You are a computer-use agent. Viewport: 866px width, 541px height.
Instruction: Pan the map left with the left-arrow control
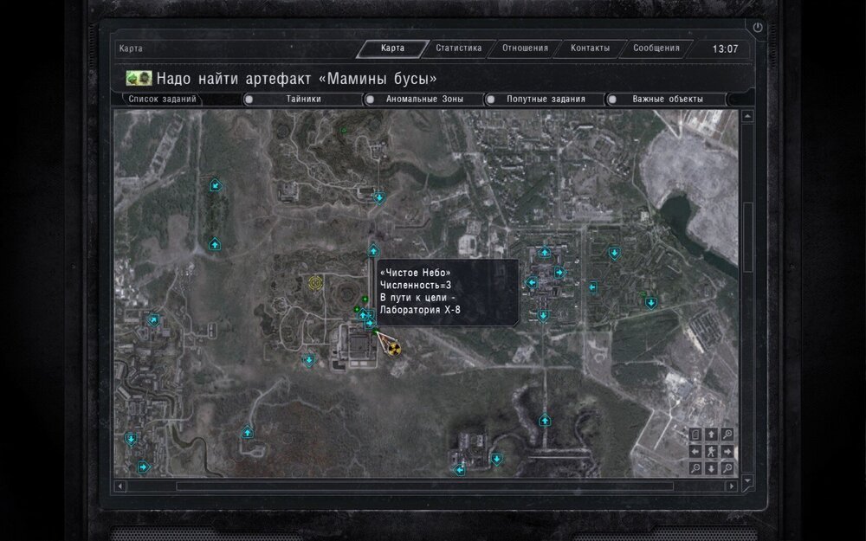tap(695, 452)
